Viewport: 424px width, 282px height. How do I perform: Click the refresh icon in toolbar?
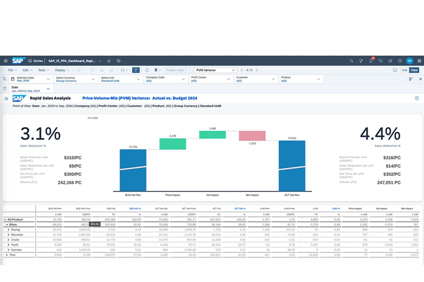click(x=147, y=70)
